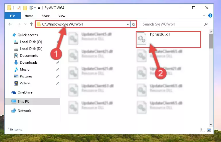Click the Network icon in sidebar
The height and width of the screenshot is (142, 221).
pyautogui.click(x=14, y=111)
